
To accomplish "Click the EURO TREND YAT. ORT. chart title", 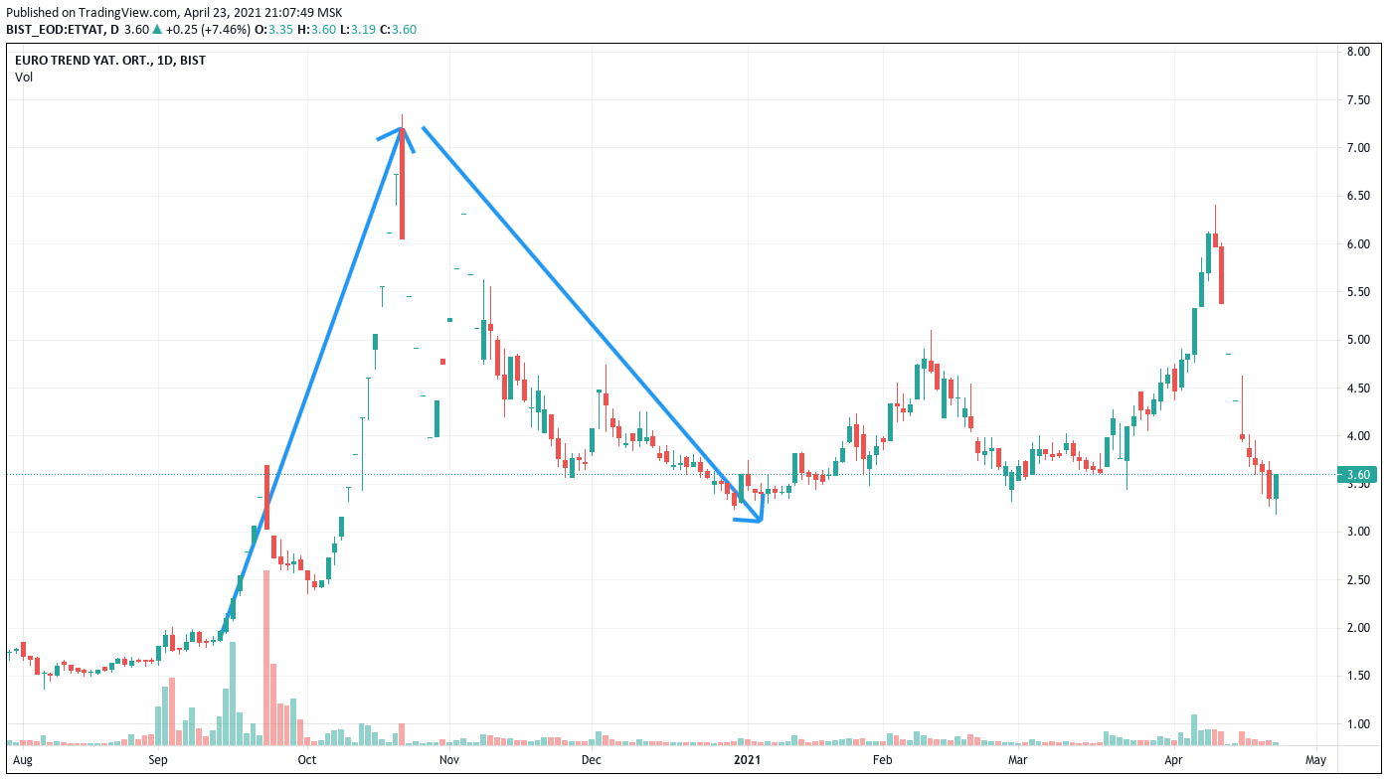I will [110, 60].
